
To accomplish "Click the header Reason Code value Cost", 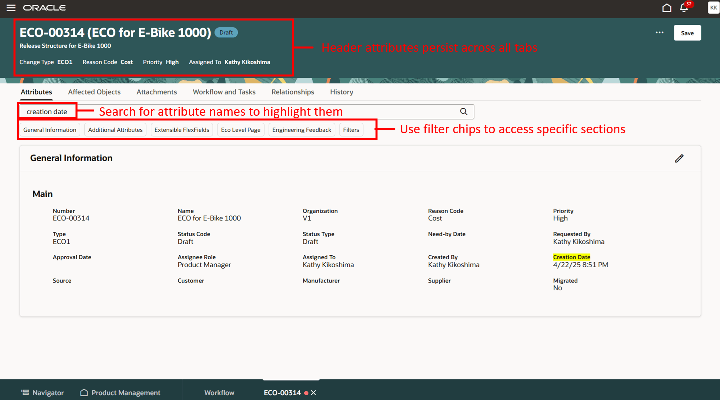I will [x=127, y=62].
